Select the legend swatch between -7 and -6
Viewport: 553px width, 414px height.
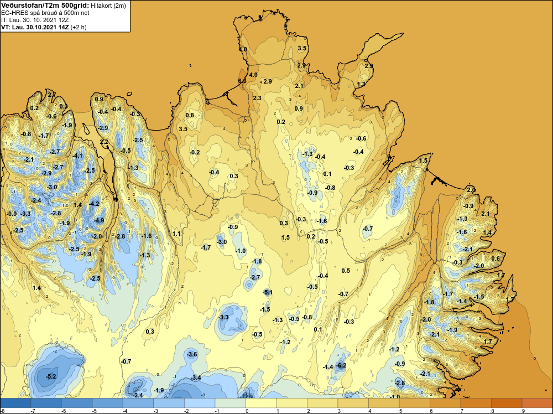click(x=46, y=403)
